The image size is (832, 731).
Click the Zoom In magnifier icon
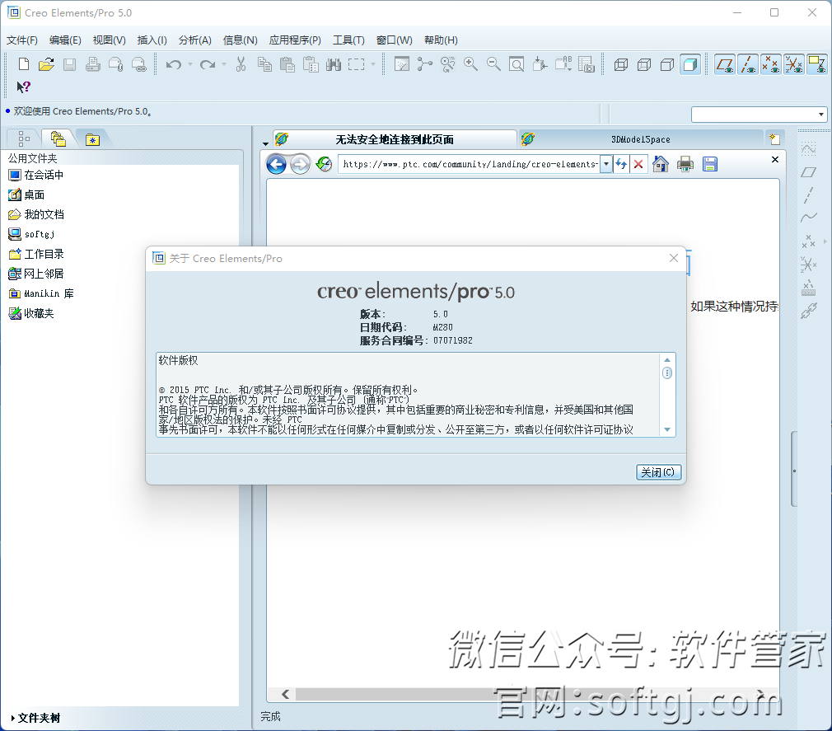click(x=470, y=64)
